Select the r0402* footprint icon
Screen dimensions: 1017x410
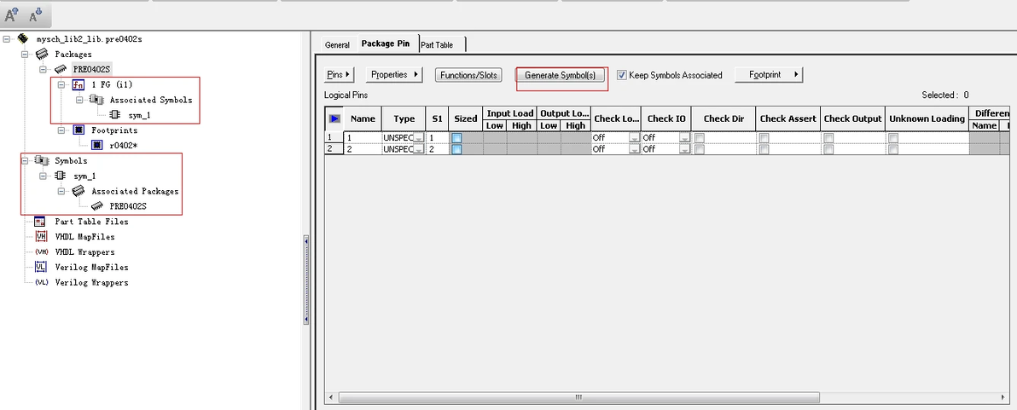(96, 145)
